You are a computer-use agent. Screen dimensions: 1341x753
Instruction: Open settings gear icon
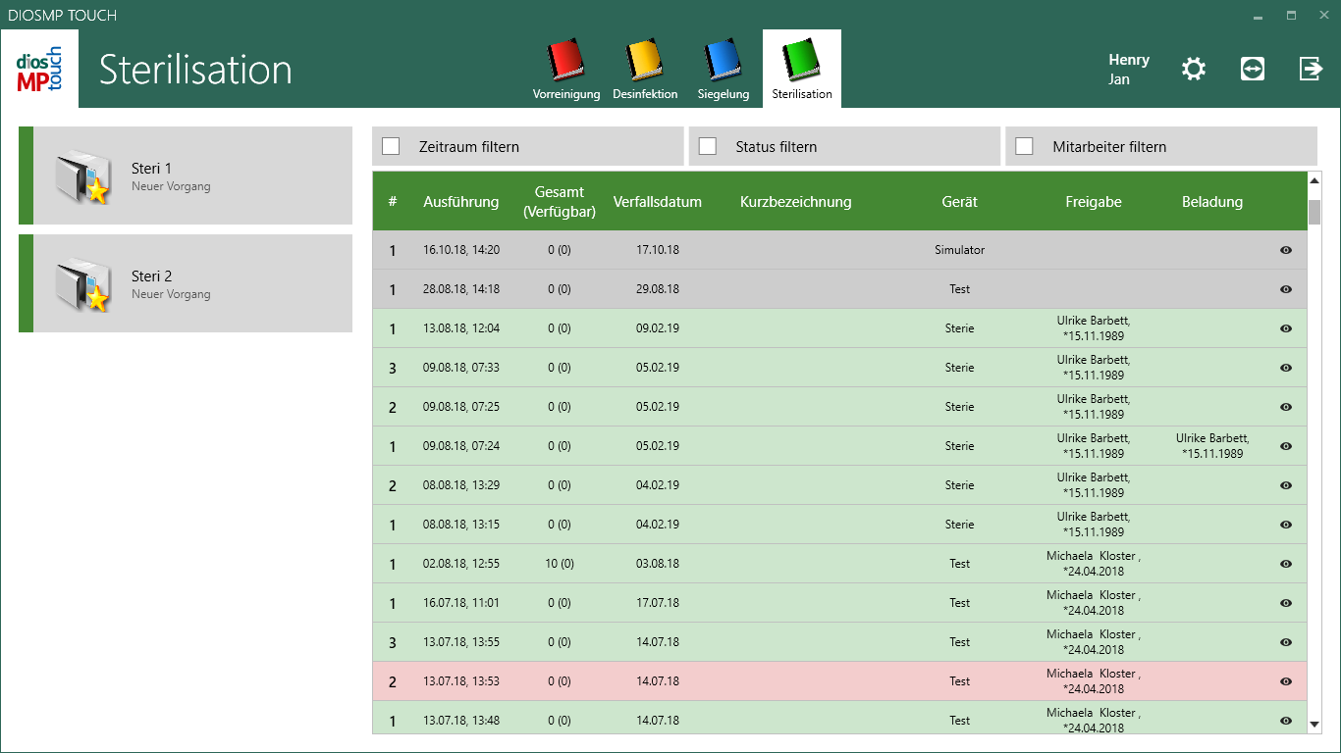tap(1193, 69)
